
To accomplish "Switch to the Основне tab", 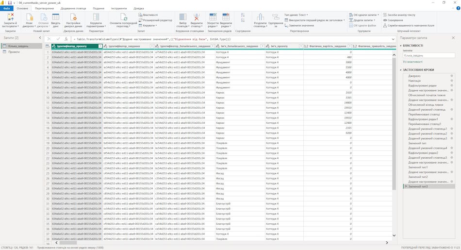I will (x=22, y=9).
